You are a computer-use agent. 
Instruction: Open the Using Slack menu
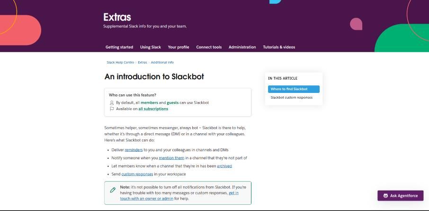(151, 47)
